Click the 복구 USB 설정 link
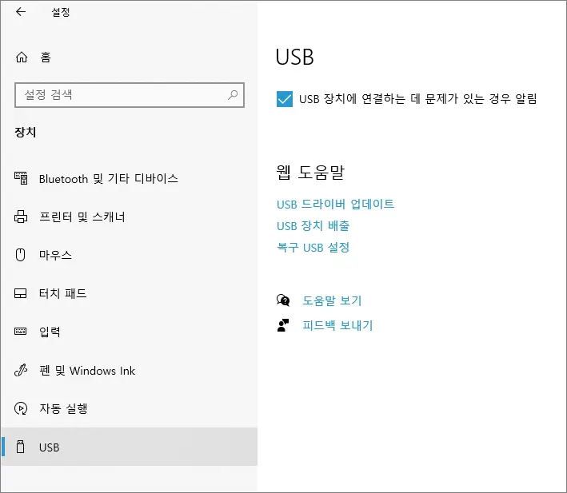The height and width of the screenshot is (493, 567). (x=313, y=248)
